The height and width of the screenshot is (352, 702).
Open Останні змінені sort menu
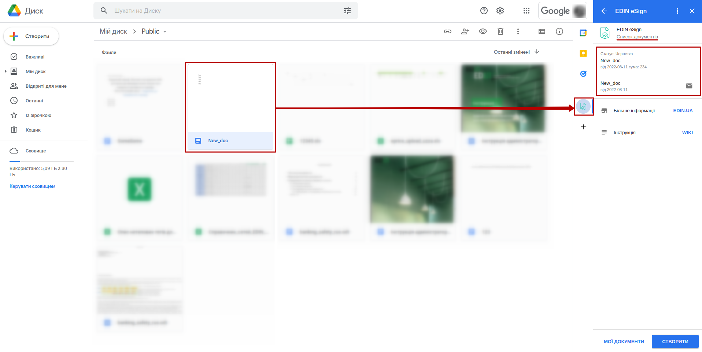coord(511,52)
